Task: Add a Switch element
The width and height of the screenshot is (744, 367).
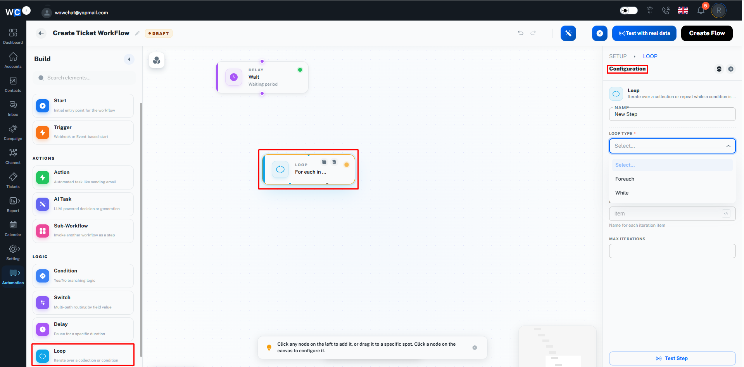Action: click(83, 303)
